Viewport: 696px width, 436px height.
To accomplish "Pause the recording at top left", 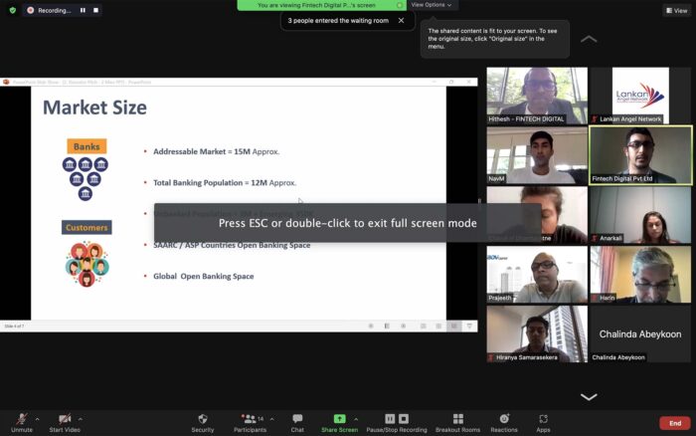I will point(83,10).
